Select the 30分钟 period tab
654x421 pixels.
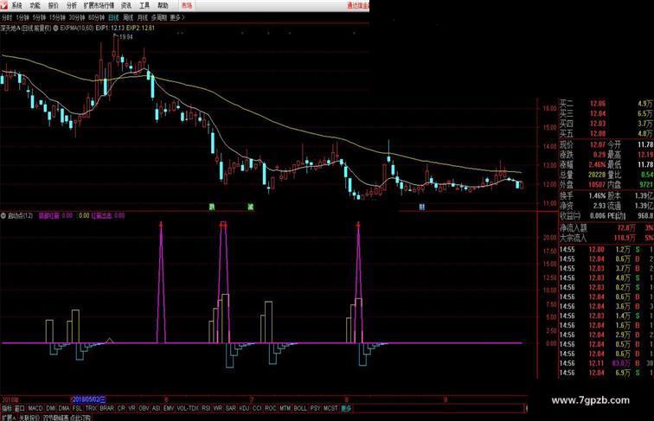(77, 17)
